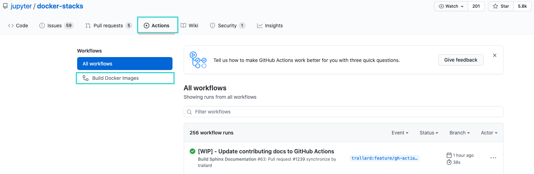The image size is (534, 174).
Task: Click the Insights tab graph icon
Action: (260, 26)
